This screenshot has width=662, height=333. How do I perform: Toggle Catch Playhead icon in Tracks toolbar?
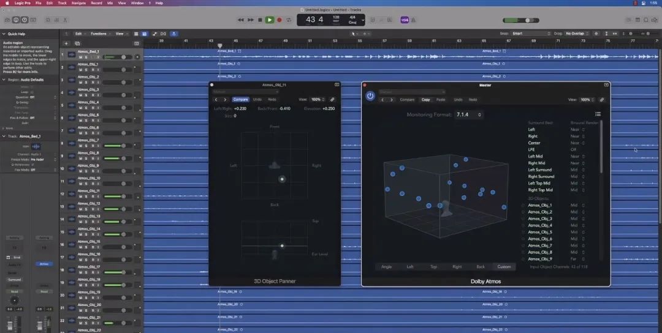click(173, 34)
